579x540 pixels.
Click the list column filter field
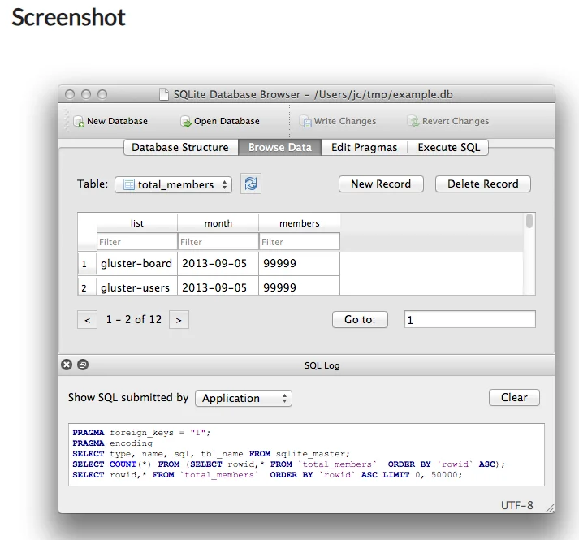[137, 241]
